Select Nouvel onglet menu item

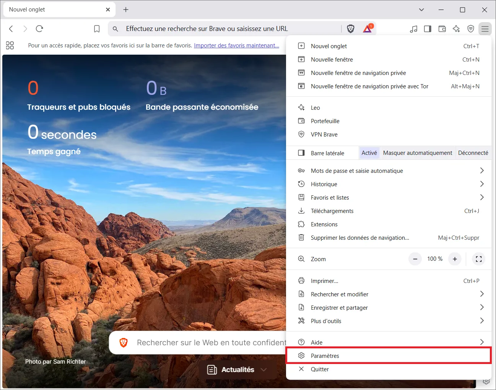click(389, 46)
